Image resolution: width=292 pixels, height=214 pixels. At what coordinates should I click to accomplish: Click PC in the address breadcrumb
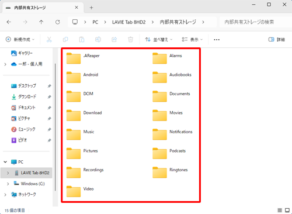pos(95,22)
